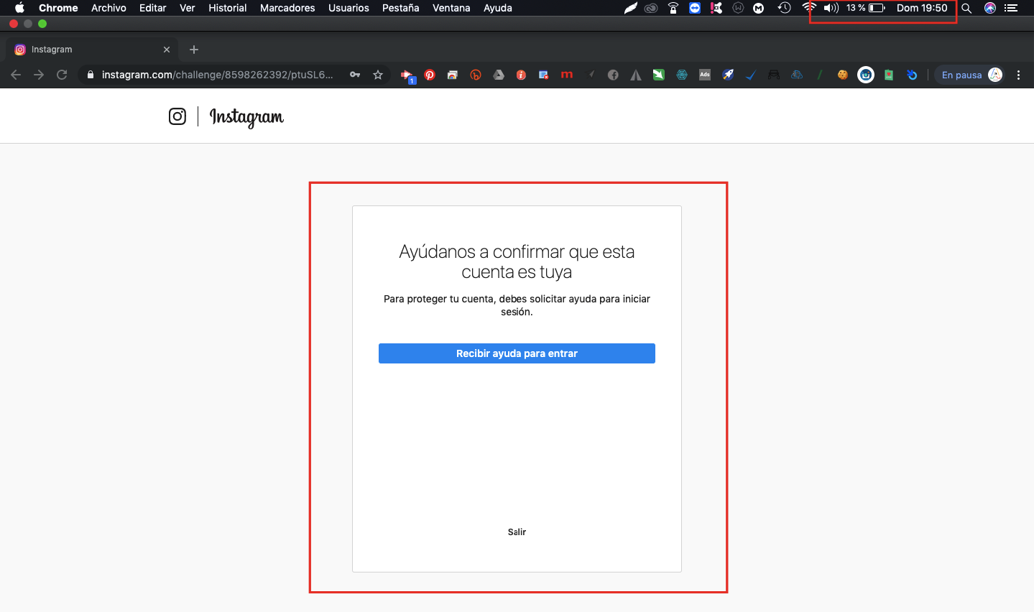Open the Editar menu

tap(153, 8)
